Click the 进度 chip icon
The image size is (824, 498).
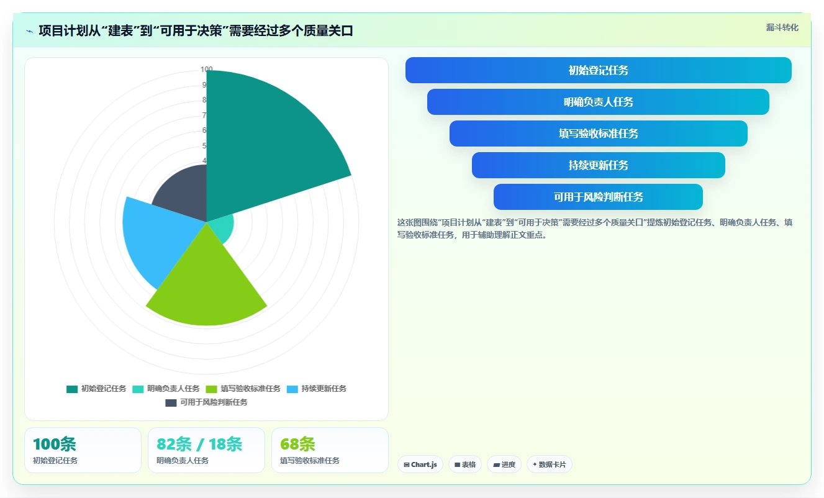pos(496,464)
